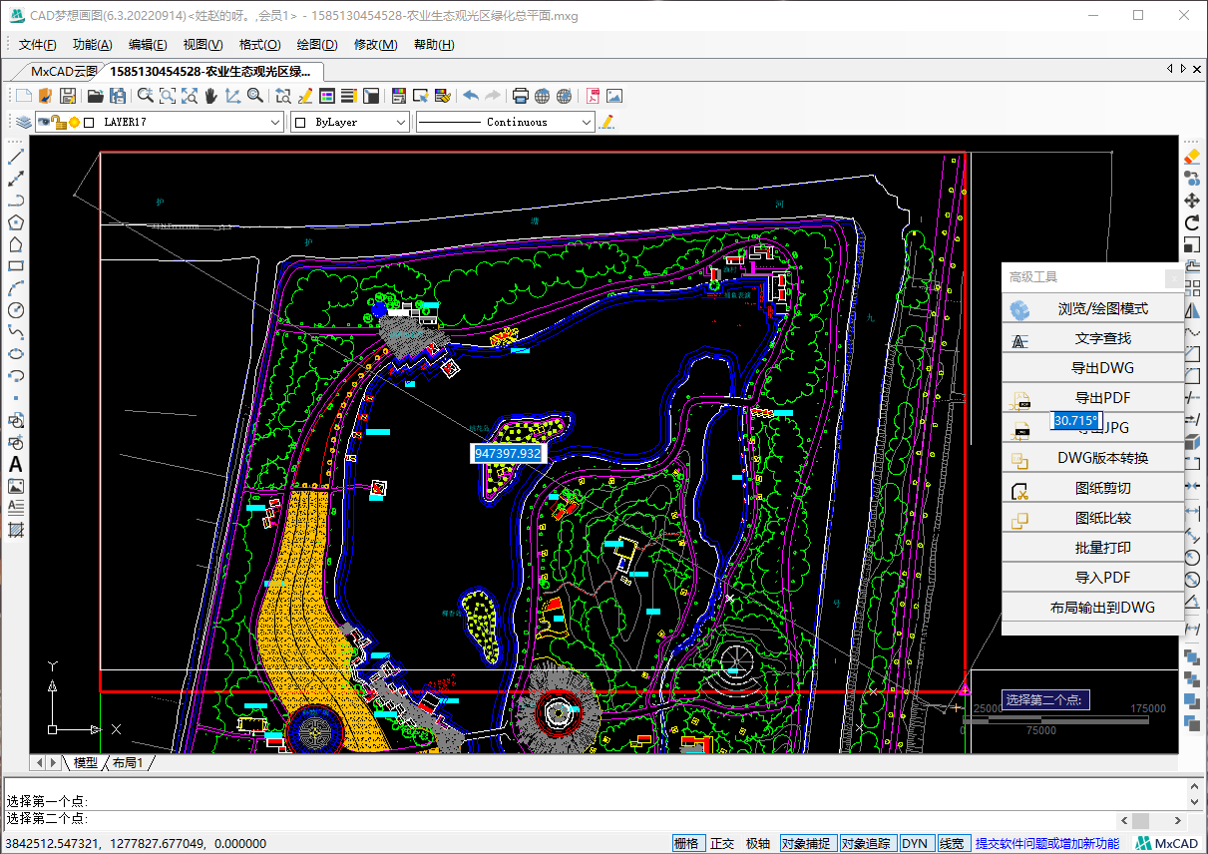Click 浏览/绘图模式 button
The height and width of the screenshot is (854, 1208).
(x=1092, y=308)
